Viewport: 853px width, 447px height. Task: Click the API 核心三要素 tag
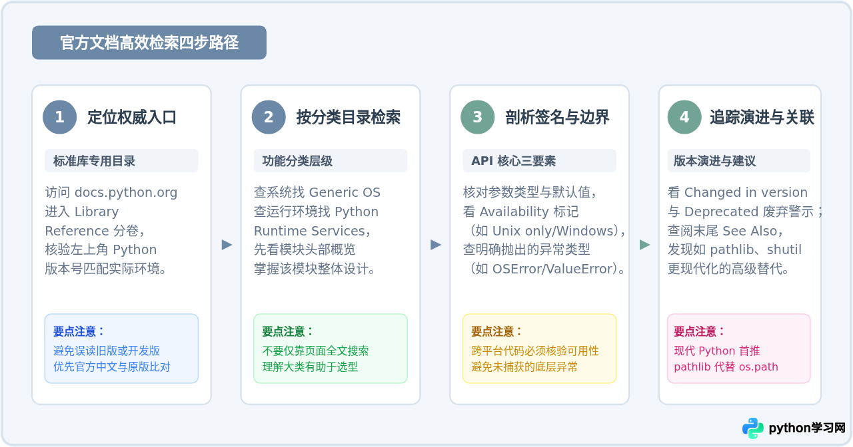point(540,161)
